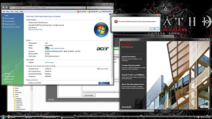Screen dimensions: 212x119
Task: Open the Edit menu
Action: (x=8, y=11)
